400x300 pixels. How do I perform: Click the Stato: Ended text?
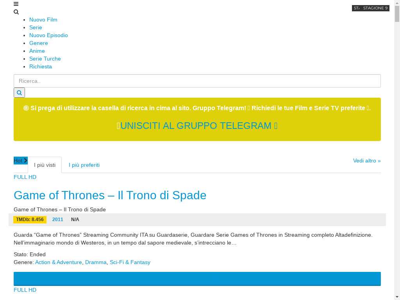coord(30,255)
